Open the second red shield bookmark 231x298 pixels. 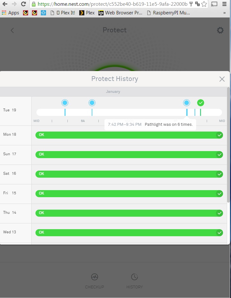(35, 13)
